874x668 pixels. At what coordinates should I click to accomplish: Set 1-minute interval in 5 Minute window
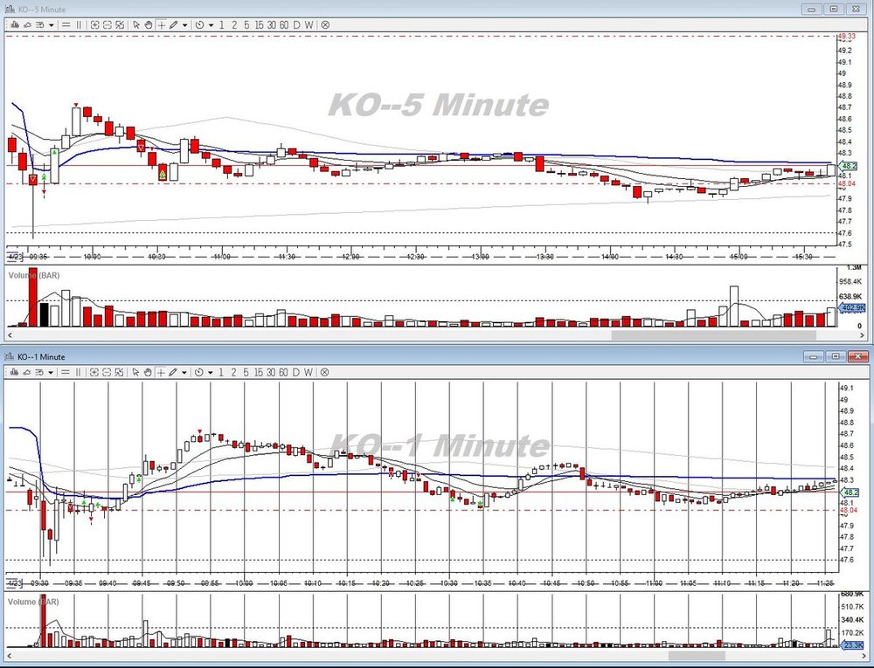(x=222, y=25)
